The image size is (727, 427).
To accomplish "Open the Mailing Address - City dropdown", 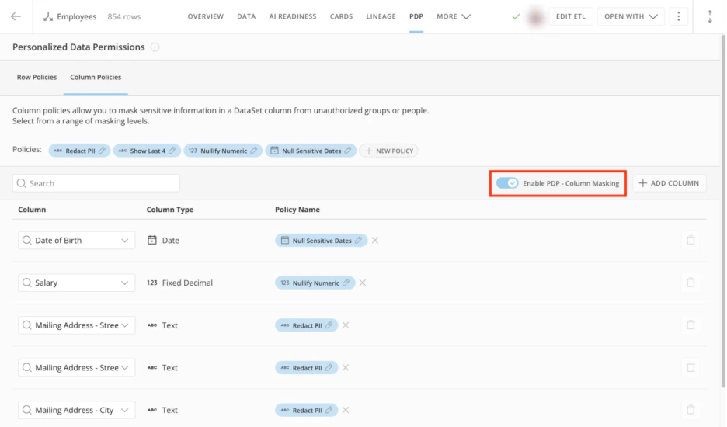I will pos(125,411).
